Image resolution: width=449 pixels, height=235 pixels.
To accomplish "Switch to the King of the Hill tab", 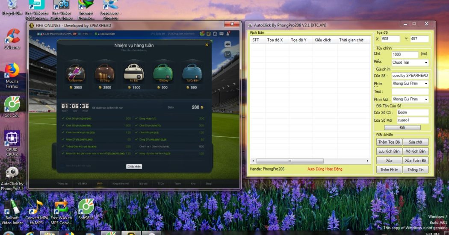I will pos(121,183).
